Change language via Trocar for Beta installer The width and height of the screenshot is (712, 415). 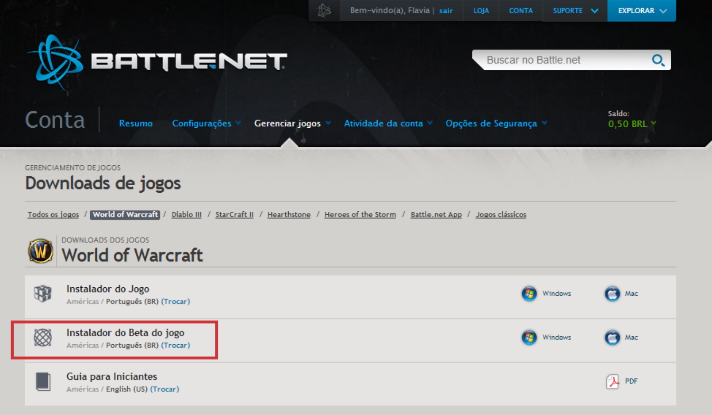coord(176,345)
